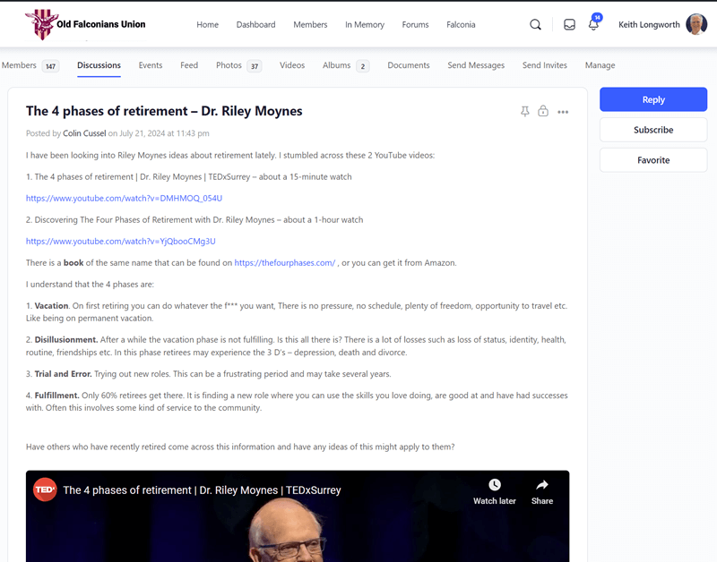Switch to the Events tab
Screen dimensions: 717x562
tap(151, 65)
